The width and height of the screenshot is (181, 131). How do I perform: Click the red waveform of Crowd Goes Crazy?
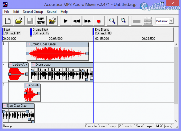tap(57, 54)
